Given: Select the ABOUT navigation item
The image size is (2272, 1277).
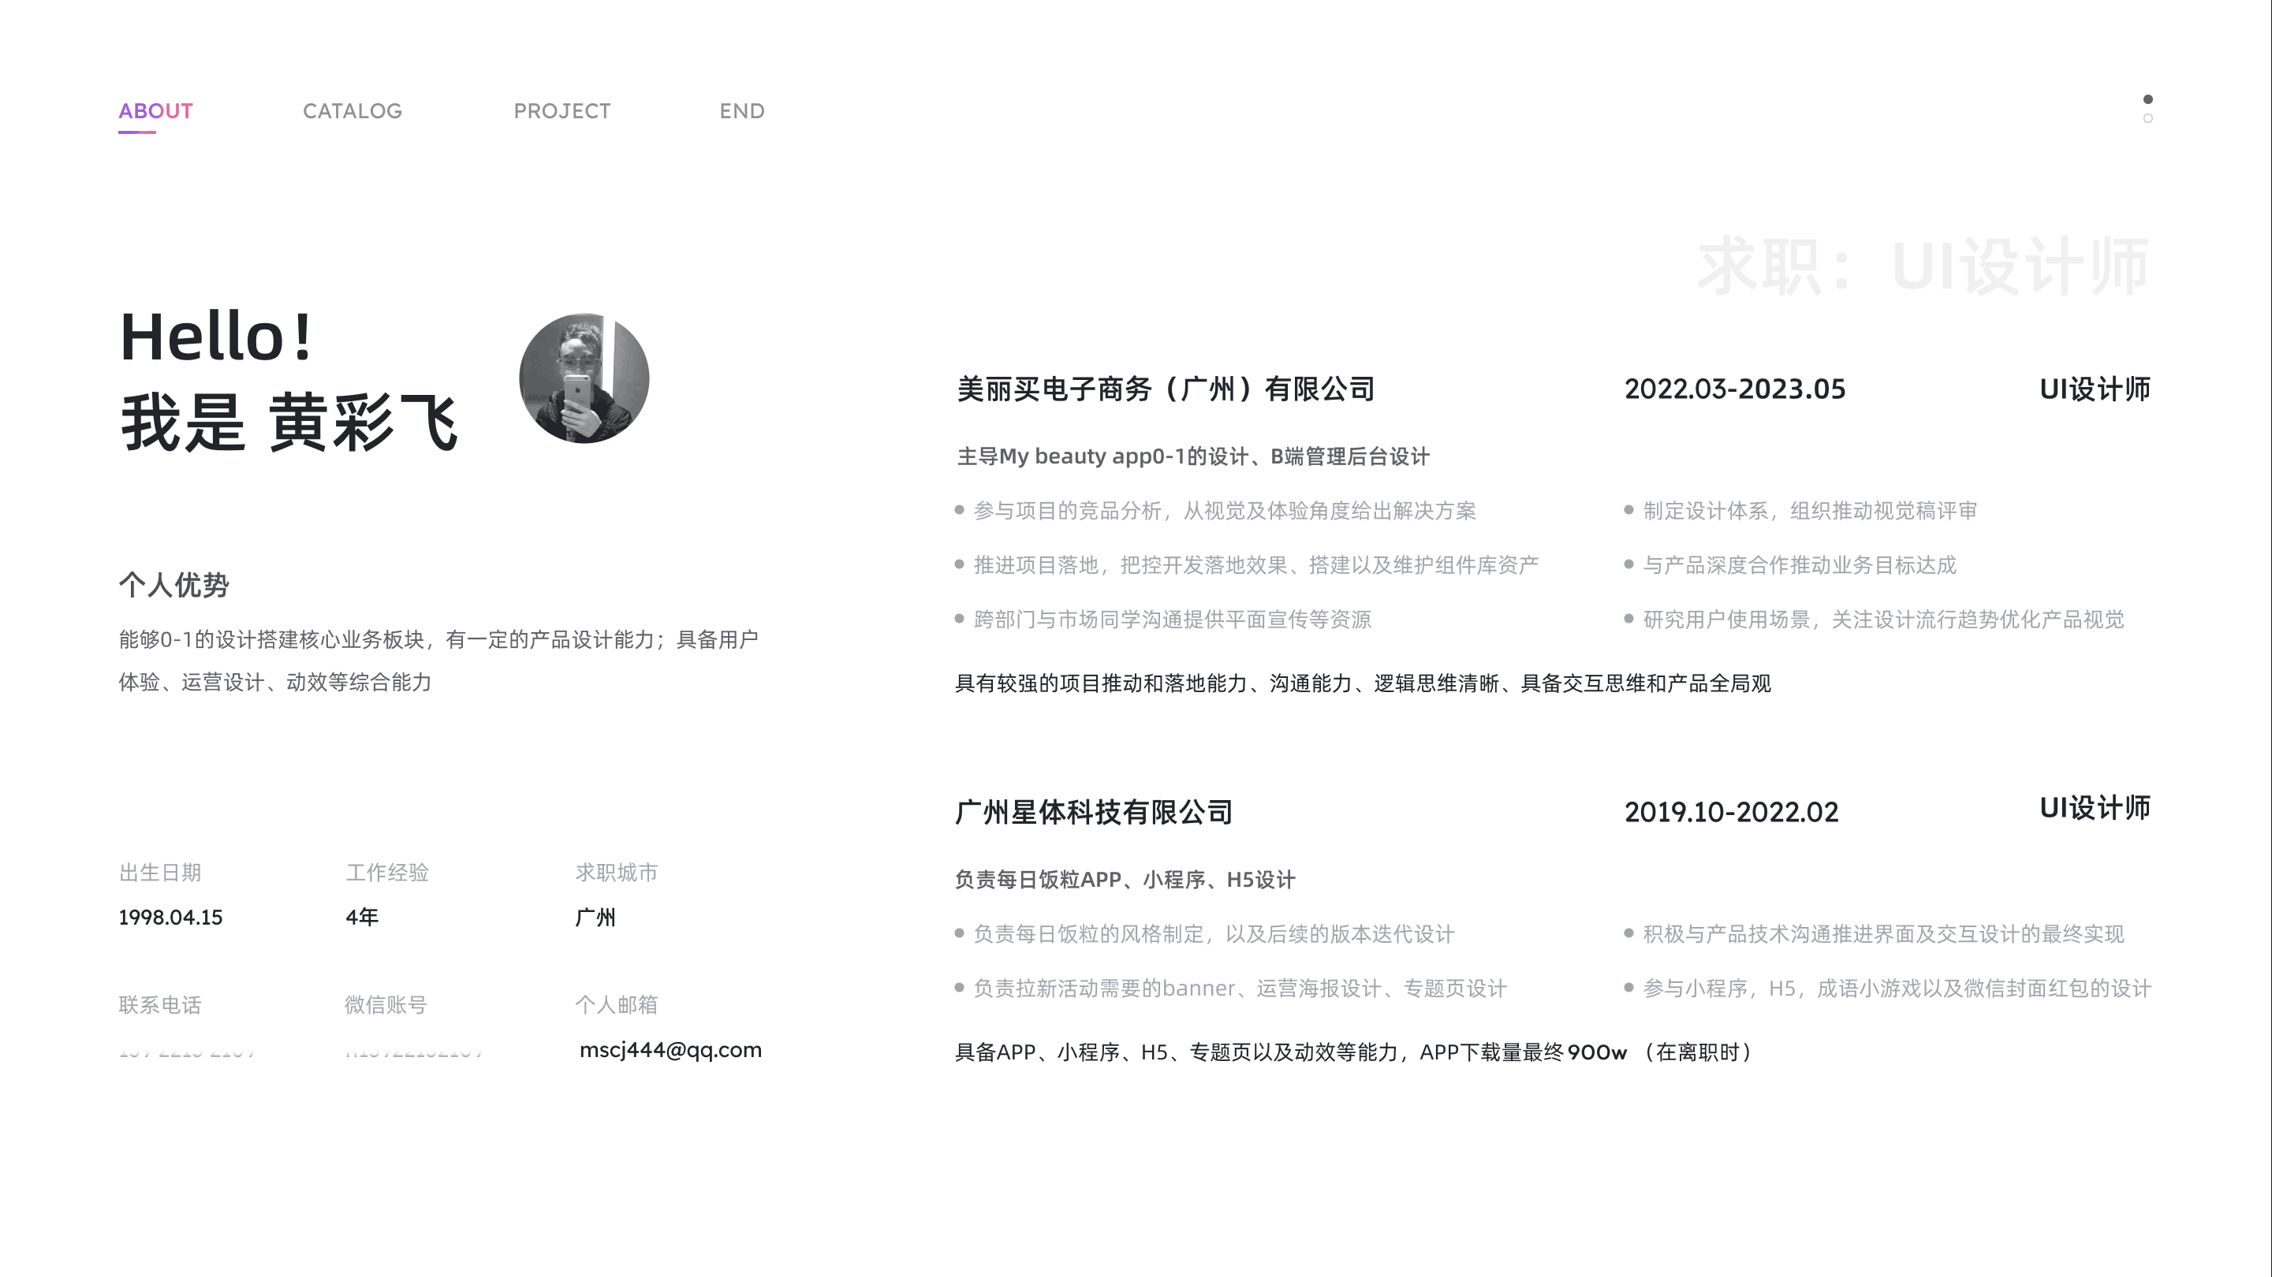Looking at the screenshot, I should click(x=155, y=111).
